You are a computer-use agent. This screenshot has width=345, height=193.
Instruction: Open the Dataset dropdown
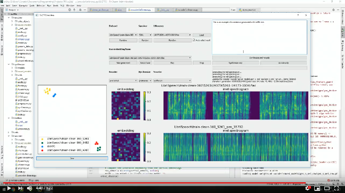click(x=123, y=35)
